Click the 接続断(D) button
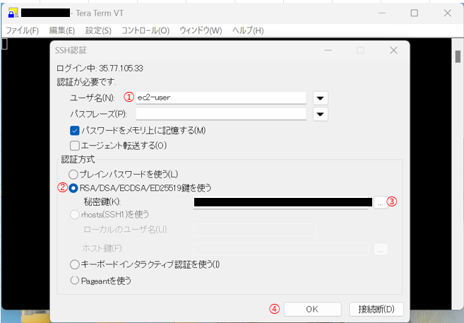 pos(376,309)
